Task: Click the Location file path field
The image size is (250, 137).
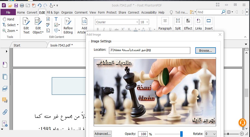Action: click(149, 50)
